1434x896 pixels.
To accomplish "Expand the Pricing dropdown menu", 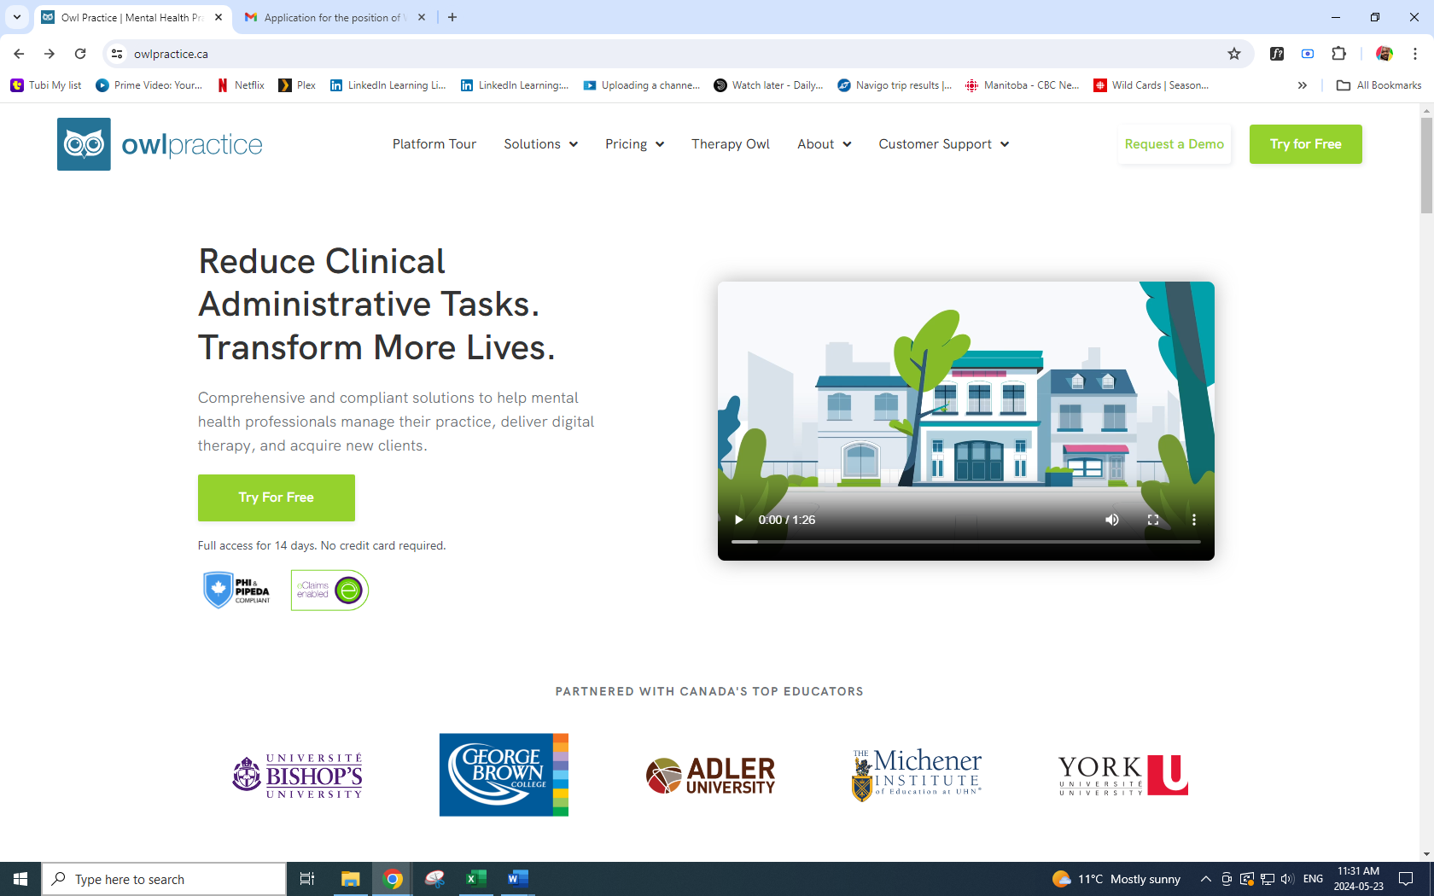I will click(634, 144).
